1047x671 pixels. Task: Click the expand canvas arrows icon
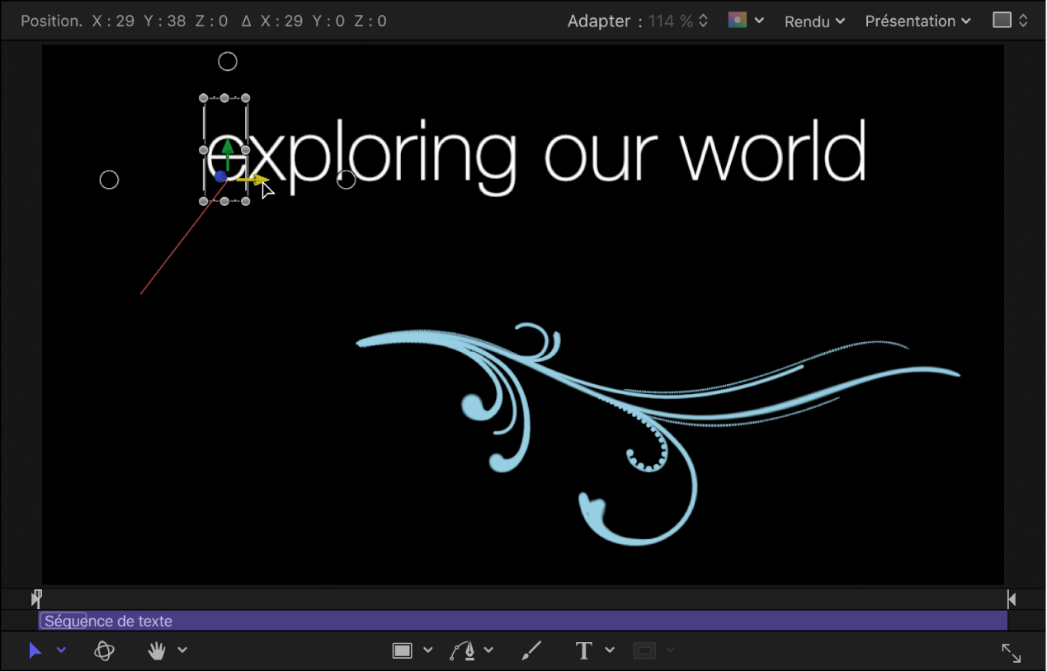coord(1011,653)
